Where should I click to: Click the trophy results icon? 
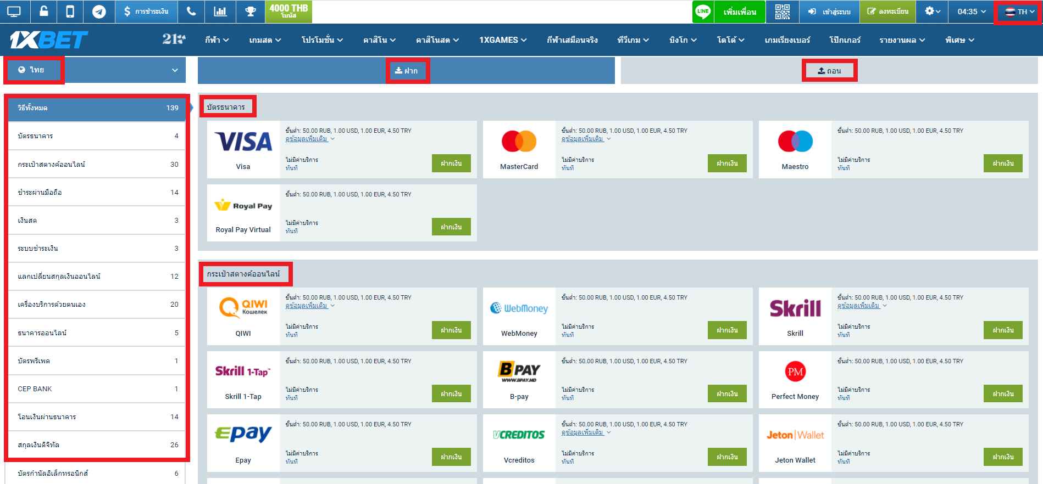click(x=251, y=12)
